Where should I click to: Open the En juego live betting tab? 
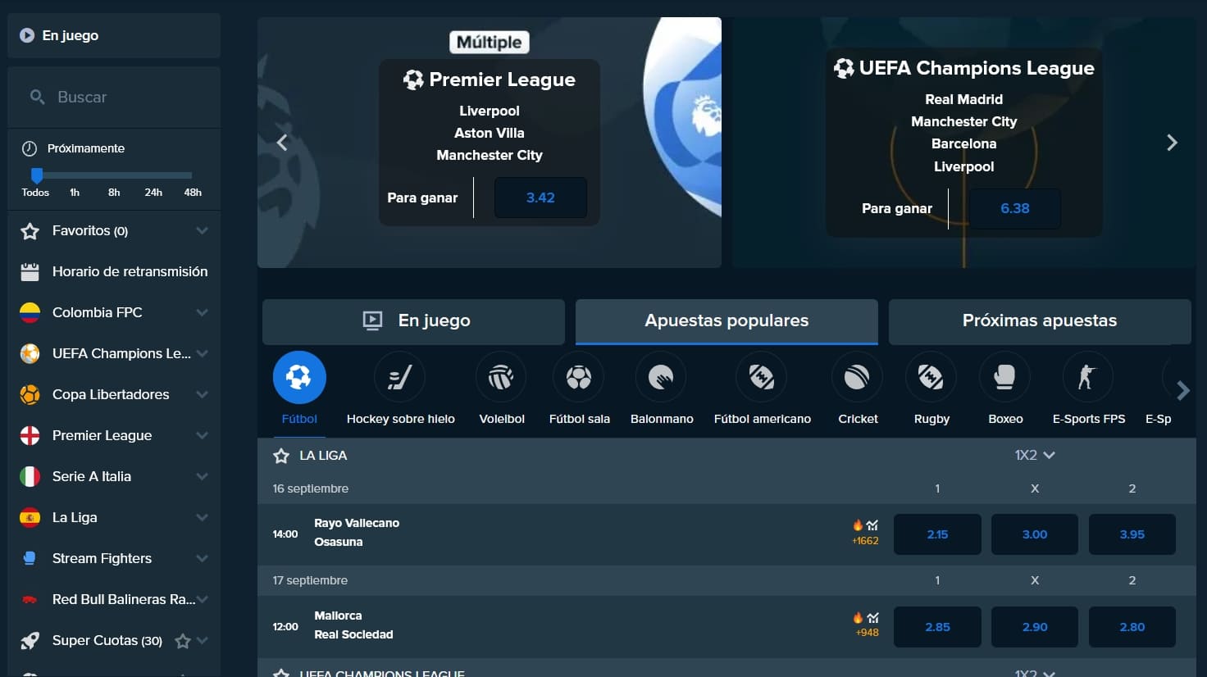coord(413,321)
